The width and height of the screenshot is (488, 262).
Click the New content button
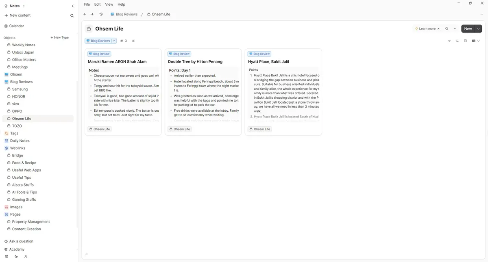coord(17,15)
